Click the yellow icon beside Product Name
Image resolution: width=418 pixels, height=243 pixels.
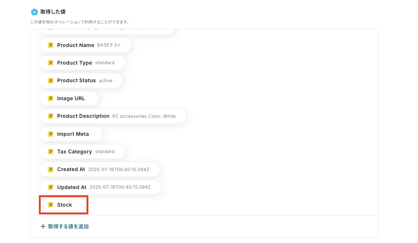tap(51, 45)
